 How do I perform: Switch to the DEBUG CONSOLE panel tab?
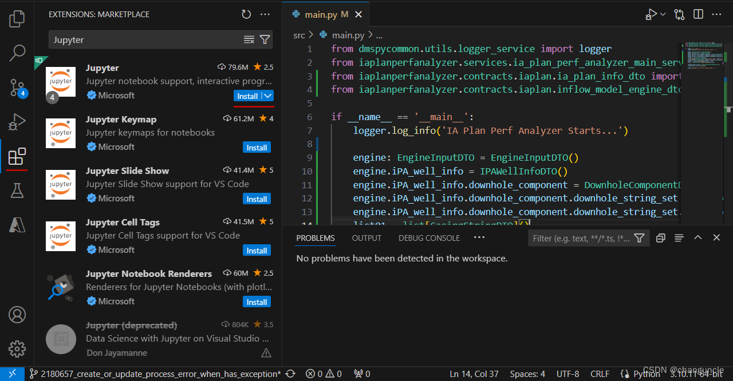coord(429,238)
